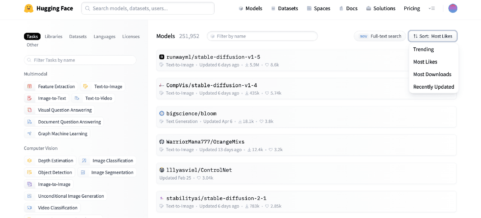Click the Document Question Answering icon
This screenshot has width=481, height=218.
tap(29, 122)
